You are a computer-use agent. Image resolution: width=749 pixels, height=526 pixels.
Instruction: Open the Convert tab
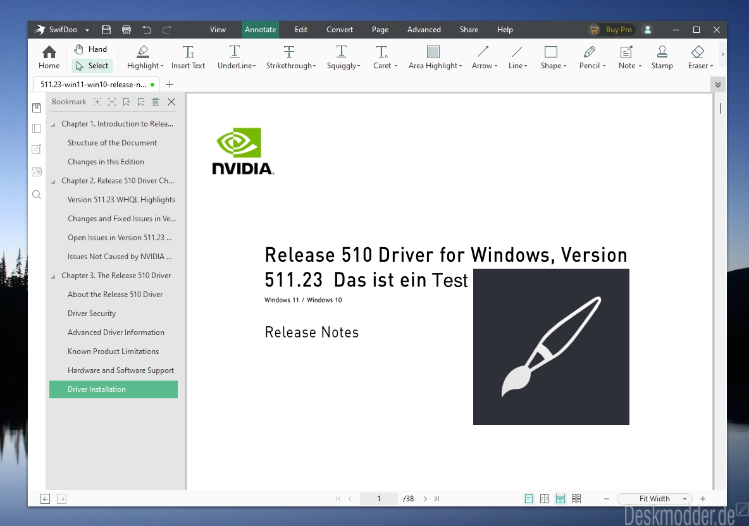point(340,30)
